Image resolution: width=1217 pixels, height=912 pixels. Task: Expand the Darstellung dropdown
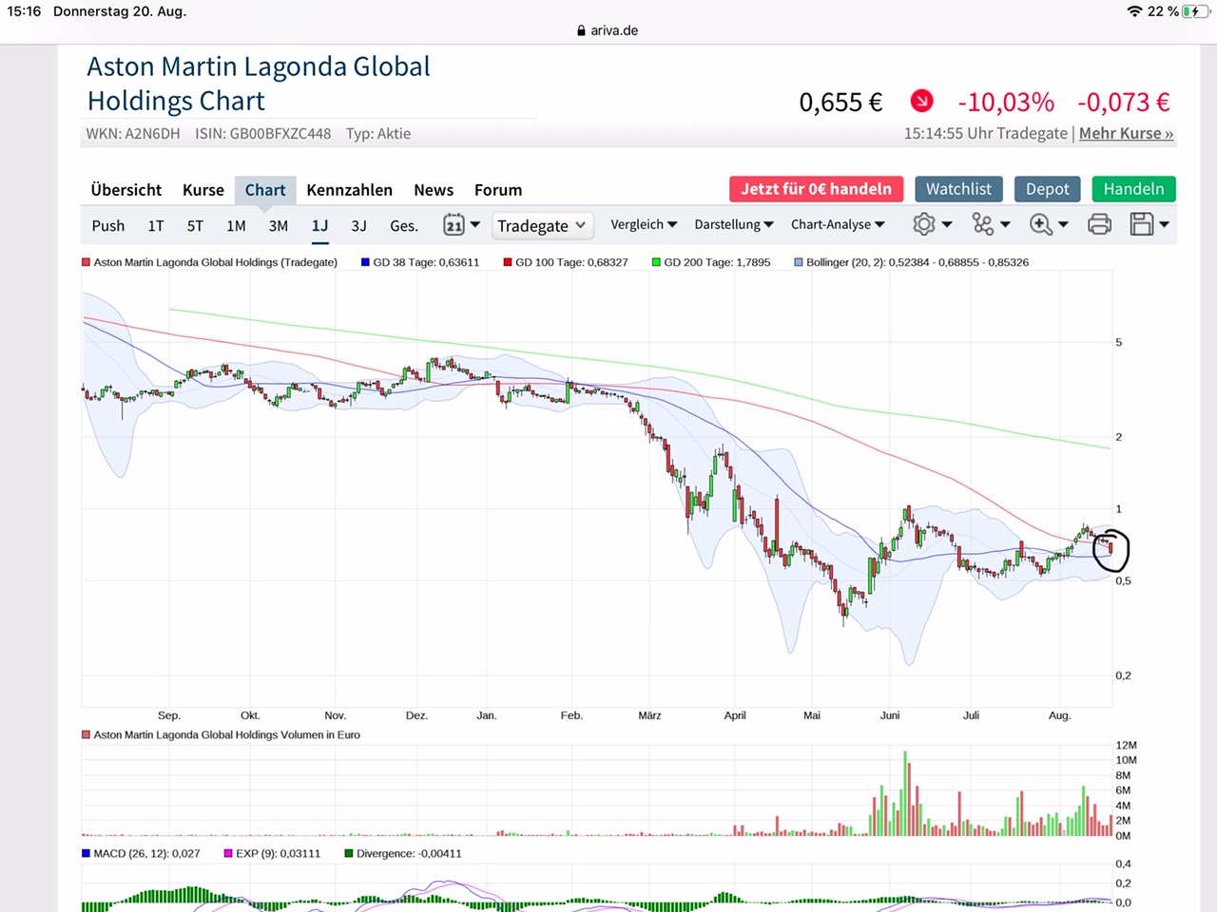click(733, 224)
